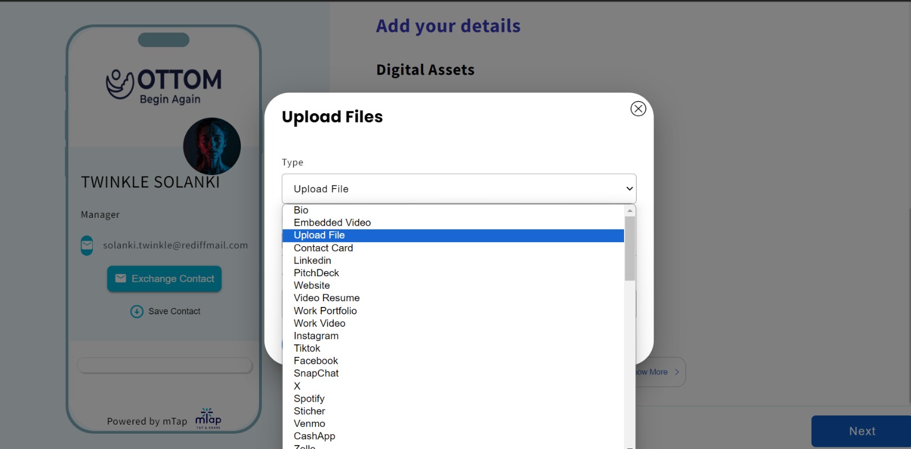Image resolution: width=911 pixels, height=449 pixels.
Task: Select SnapChat option
Action: (453, 373)
